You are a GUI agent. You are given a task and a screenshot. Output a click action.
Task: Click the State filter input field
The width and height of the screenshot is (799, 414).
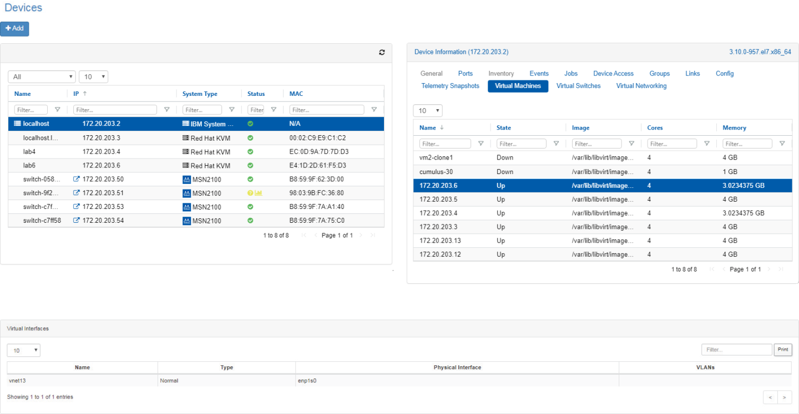click(x=521, y=144)
